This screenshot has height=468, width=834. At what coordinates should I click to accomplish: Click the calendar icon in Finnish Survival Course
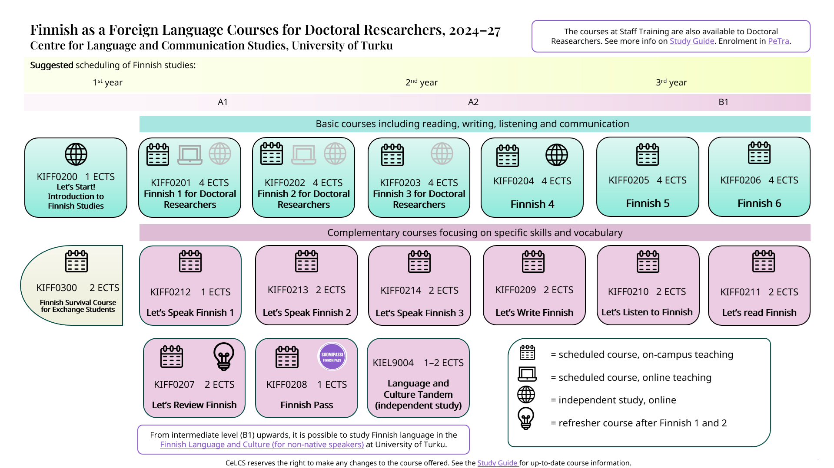coord(76,261)
